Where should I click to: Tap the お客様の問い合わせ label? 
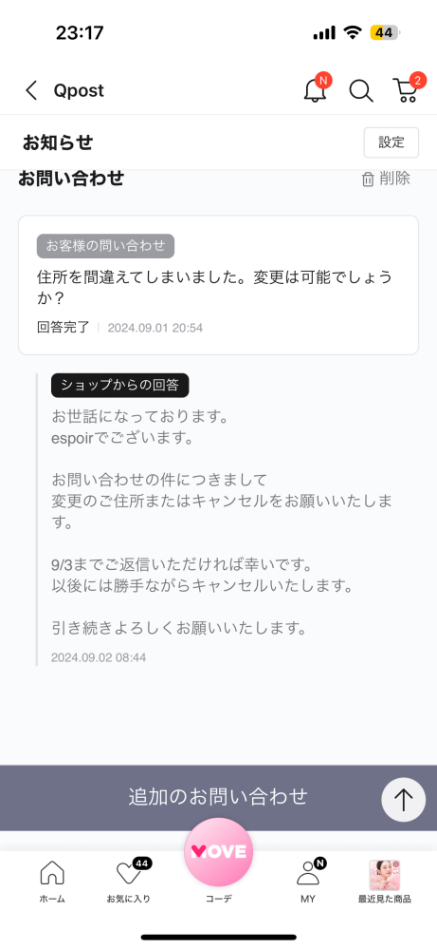click(105, 246)
